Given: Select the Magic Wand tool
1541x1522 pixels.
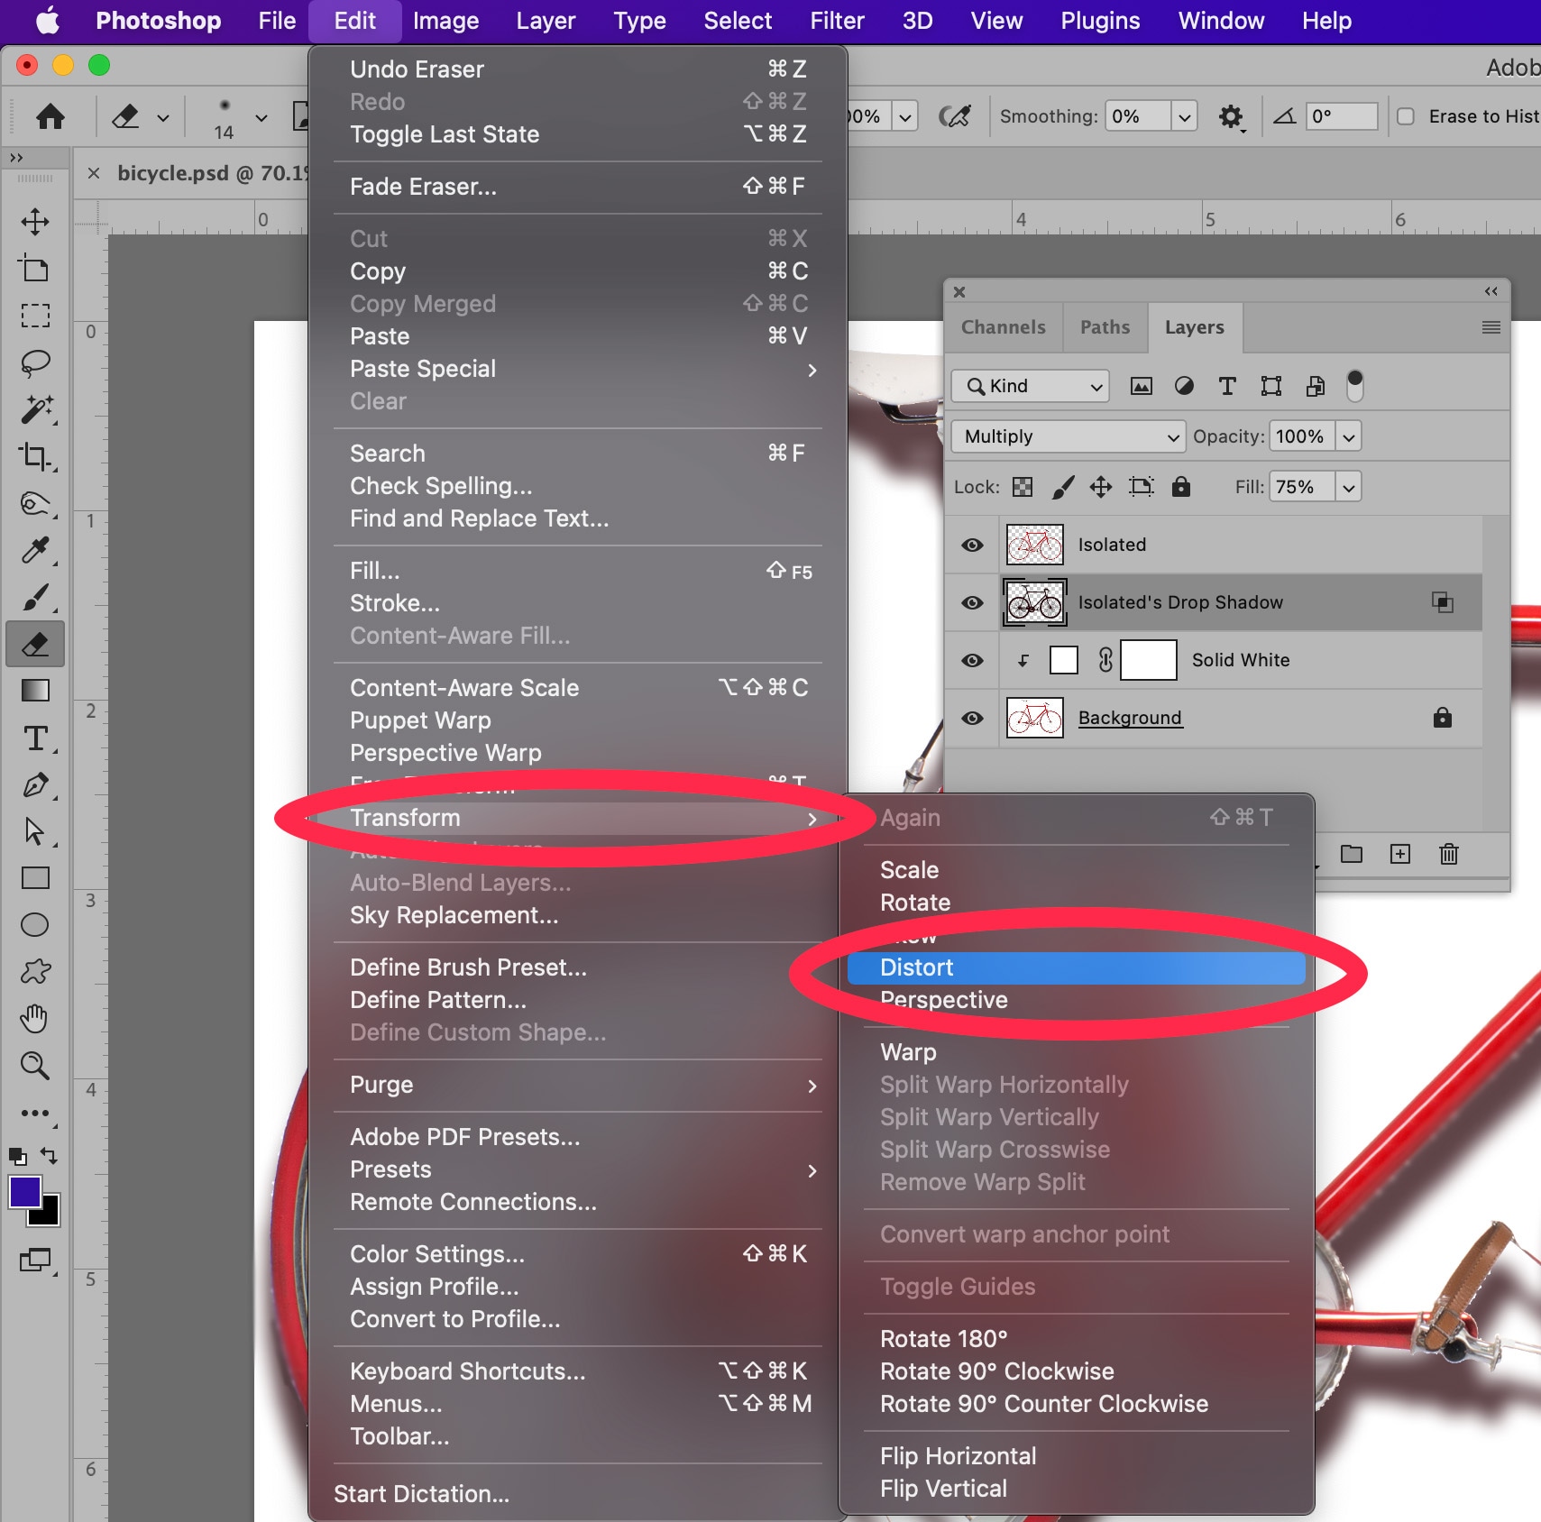Looking at the screenshot, I should click(x=35, y=409).
